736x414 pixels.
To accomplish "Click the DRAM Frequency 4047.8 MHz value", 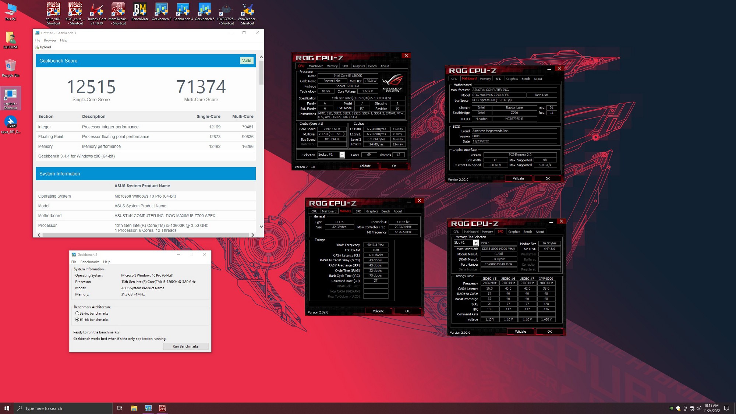I will click(375, 245).
